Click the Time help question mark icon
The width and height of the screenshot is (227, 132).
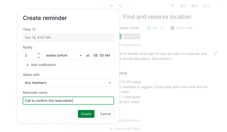[x=34, y=29]
